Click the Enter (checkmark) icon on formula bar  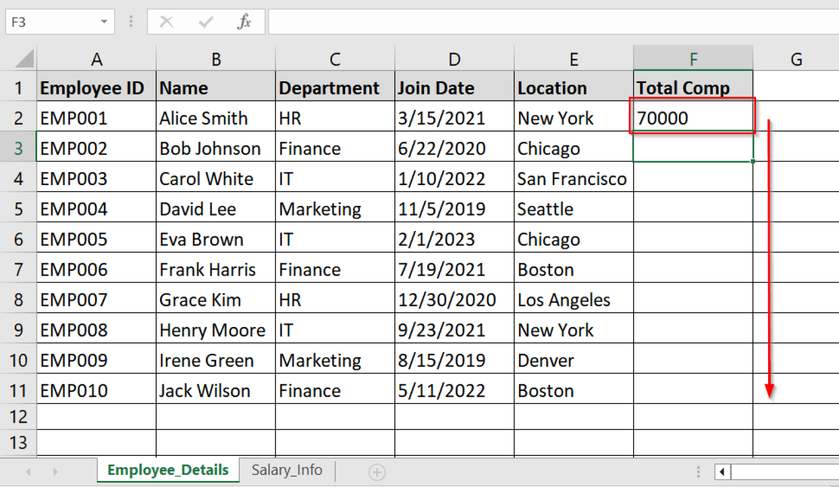[205, 22]
